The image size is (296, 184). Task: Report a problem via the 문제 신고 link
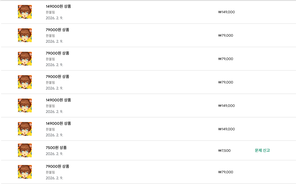pos(262,150)
